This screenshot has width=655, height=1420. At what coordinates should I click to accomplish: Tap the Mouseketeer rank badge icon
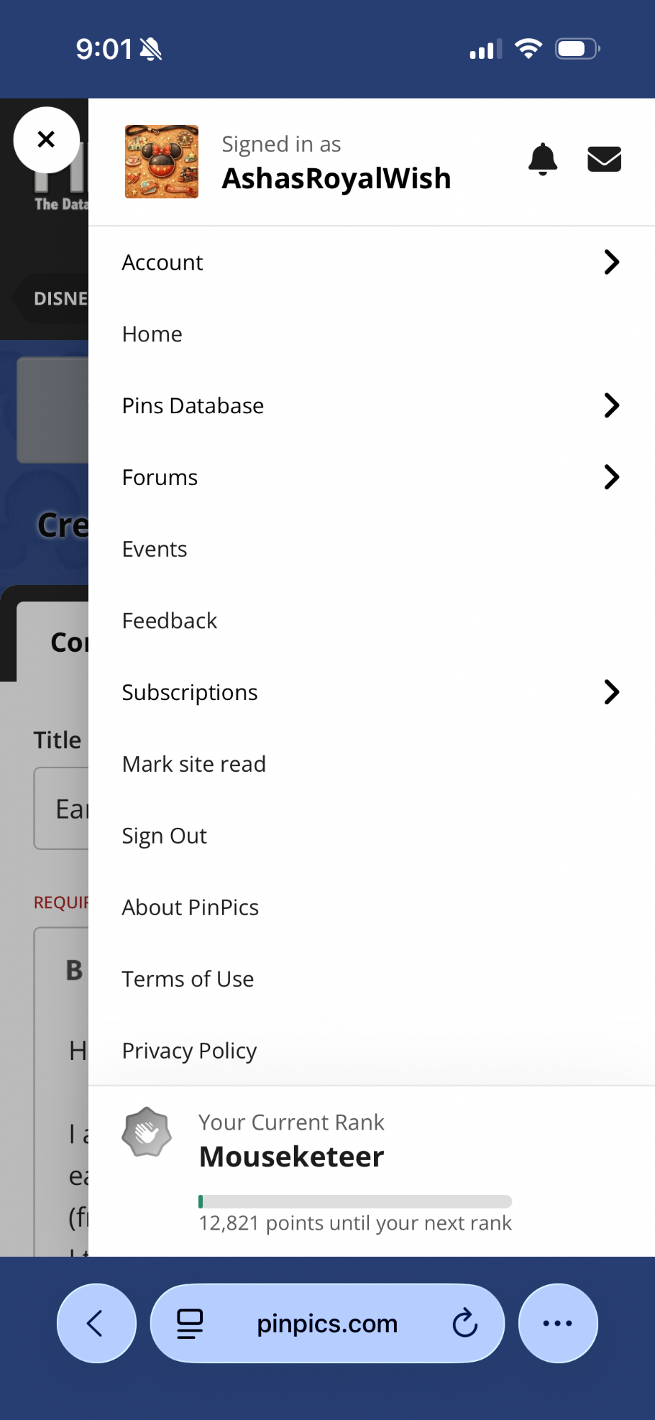(147, 1132)
